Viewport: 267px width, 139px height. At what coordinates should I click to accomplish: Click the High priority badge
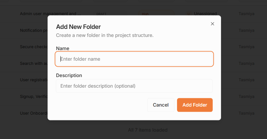pyautogui.click(x=145, y=14)
